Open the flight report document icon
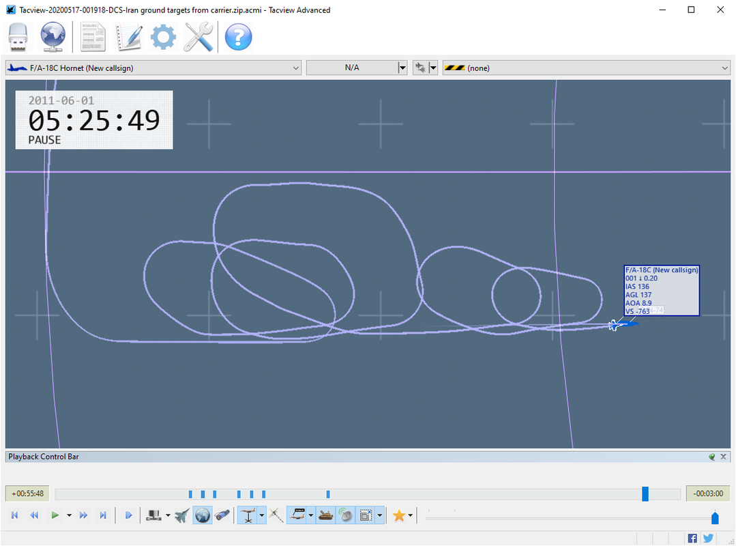 tap(93, 37)
